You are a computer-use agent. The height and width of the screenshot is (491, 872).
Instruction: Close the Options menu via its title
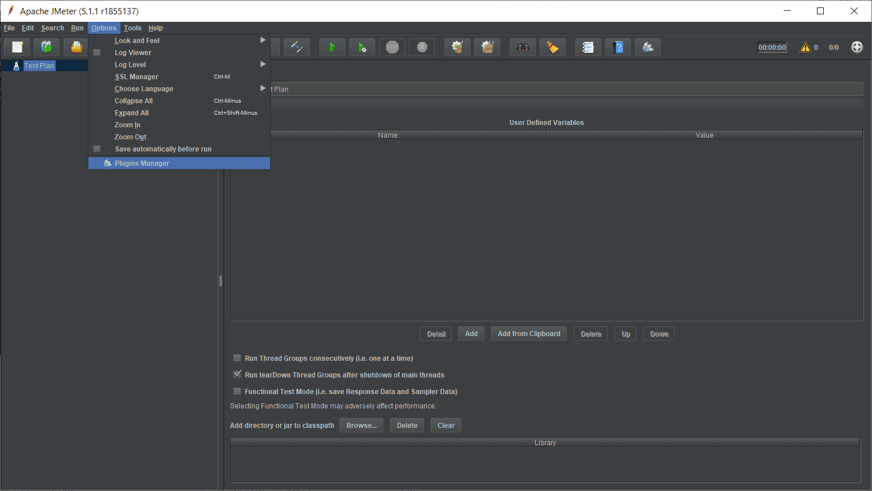tap(104, 28)
